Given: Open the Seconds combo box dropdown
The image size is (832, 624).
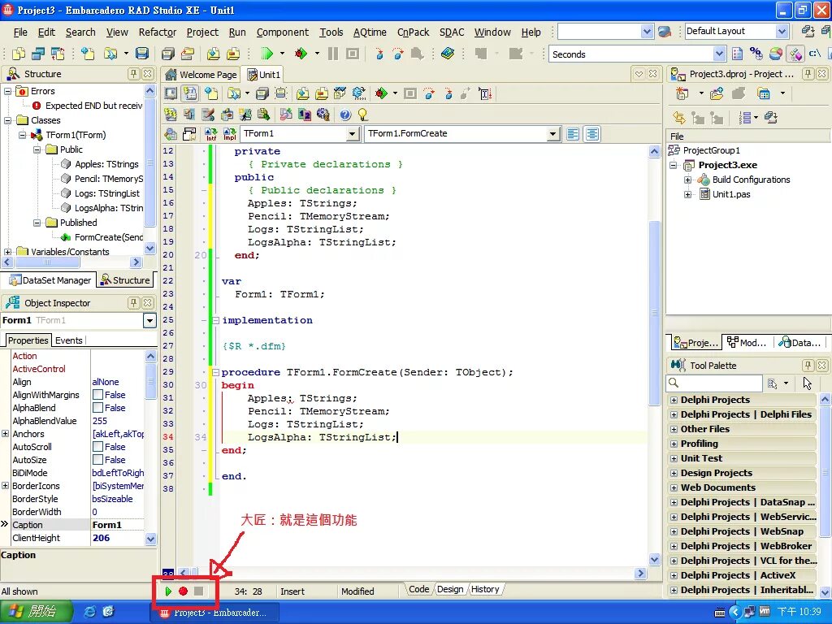Looking at the screenshot, I should 719,54.
